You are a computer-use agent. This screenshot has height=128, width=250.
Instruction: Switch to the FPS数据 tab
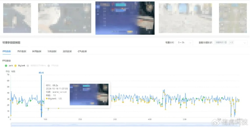pyautogui.click(x=6, y=51)
